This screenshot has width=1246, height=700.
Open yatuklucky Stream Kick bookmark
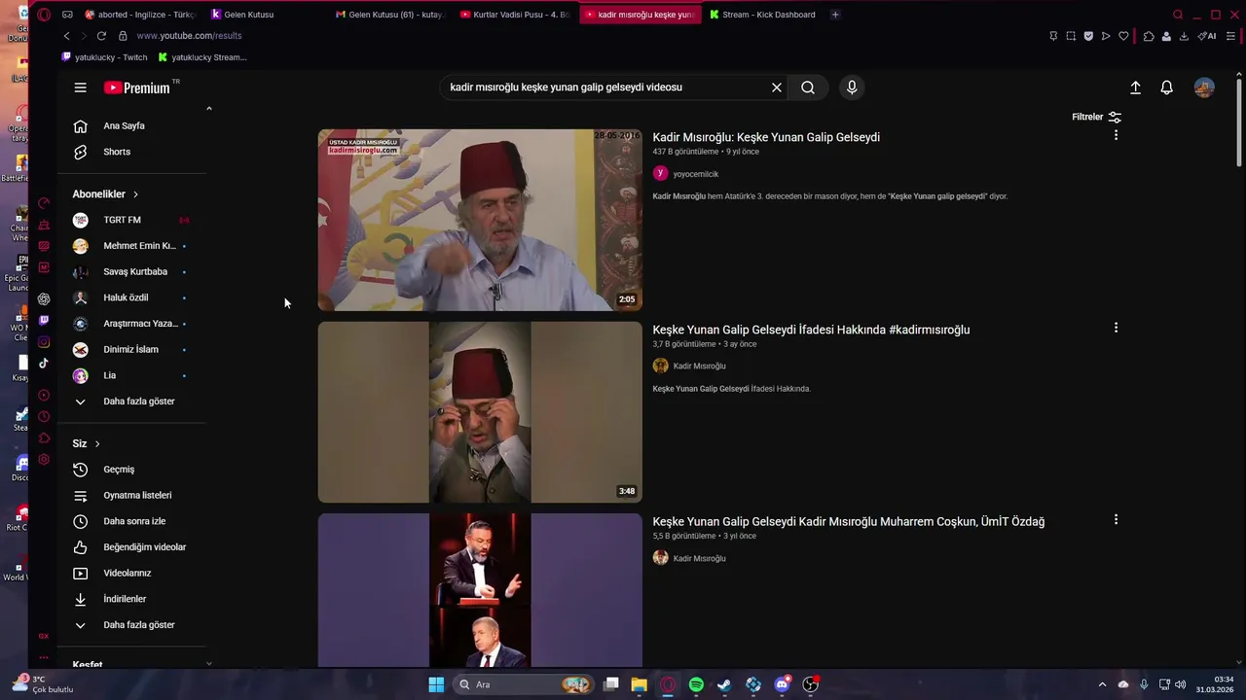(202, 57)
